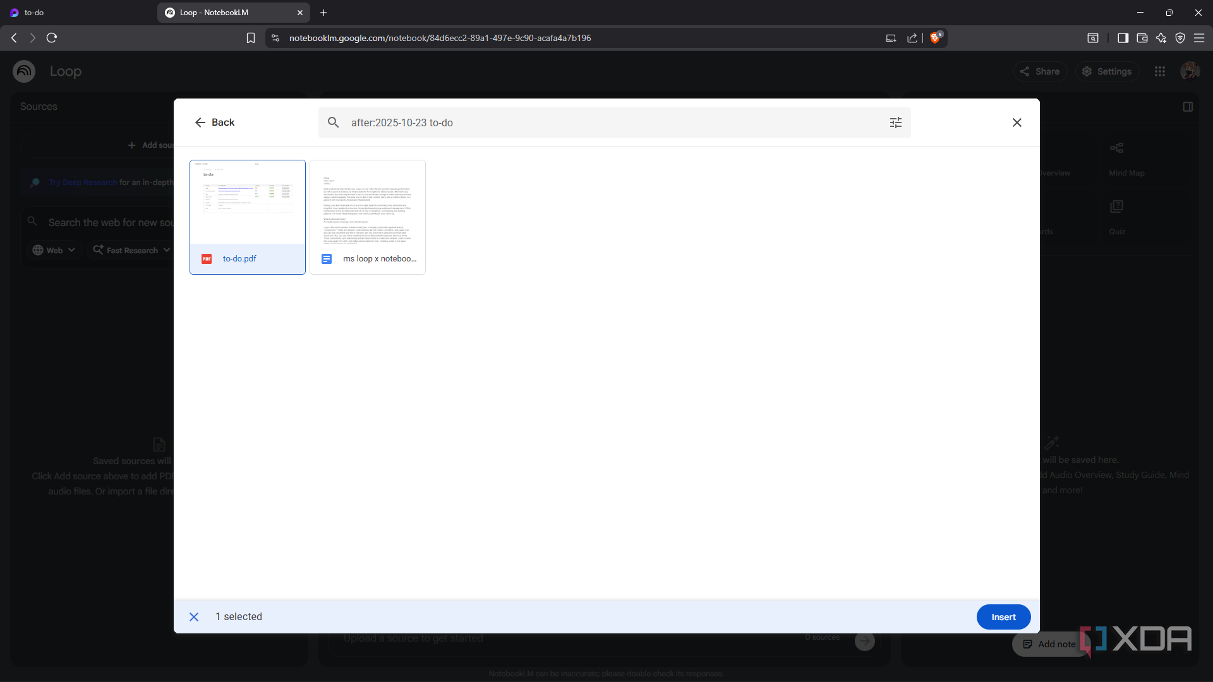Reload the page
The image size is (1213, 682).
tap(52, 38)
